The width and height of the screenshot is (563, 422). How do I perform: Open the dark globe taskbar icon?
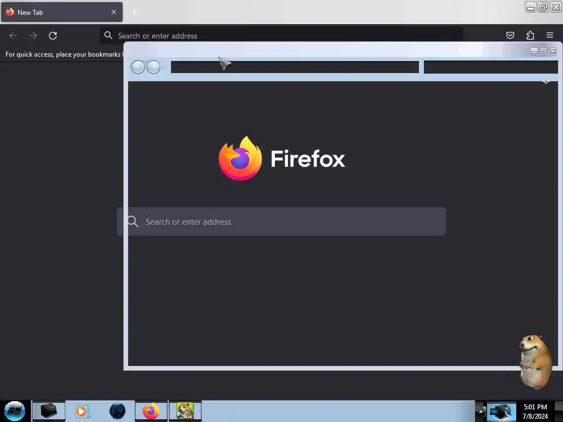[x=118, y=411]
